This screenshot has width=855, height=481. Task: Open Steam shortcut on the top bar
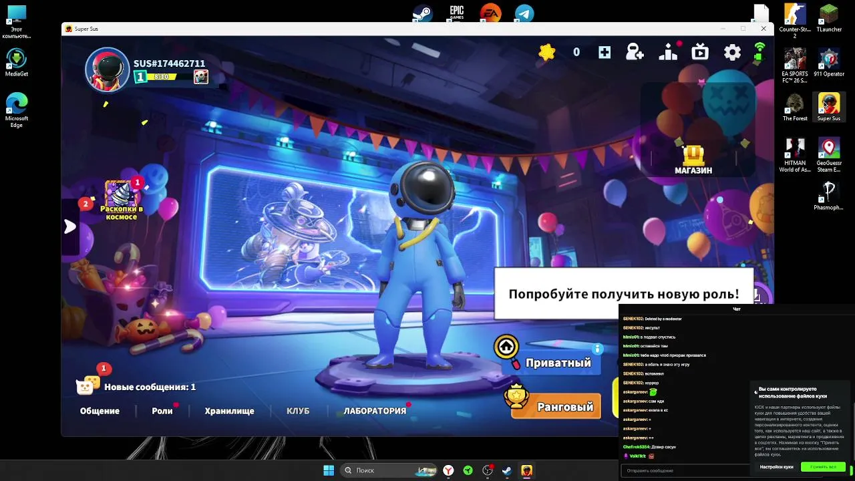tap(422, 13)
